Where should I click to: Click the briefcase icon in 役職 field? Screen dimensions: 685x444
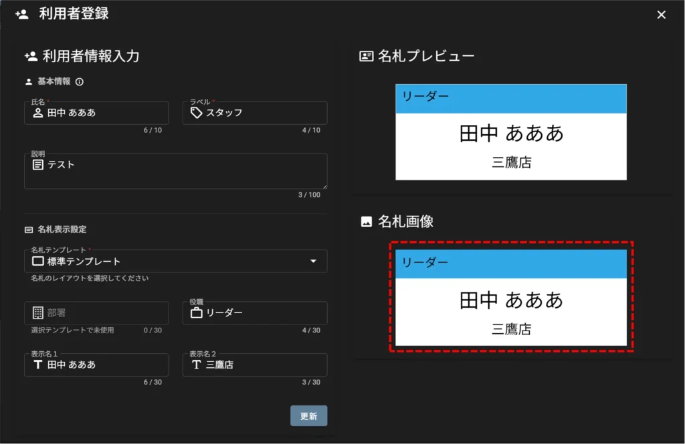(x=196, y=312)
